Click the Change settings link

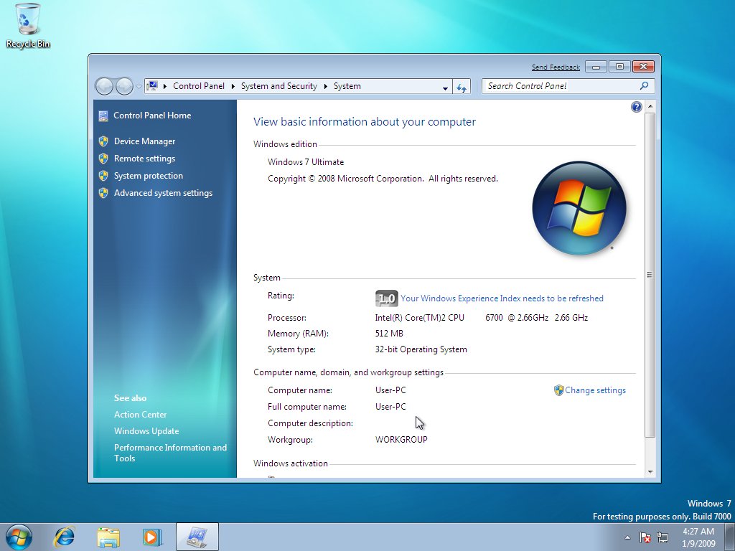[x=596, y=390]
